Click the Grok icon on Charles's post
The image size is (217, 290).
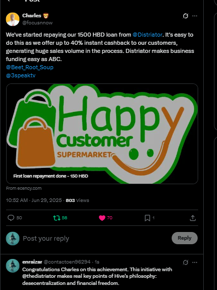point(185,16)
